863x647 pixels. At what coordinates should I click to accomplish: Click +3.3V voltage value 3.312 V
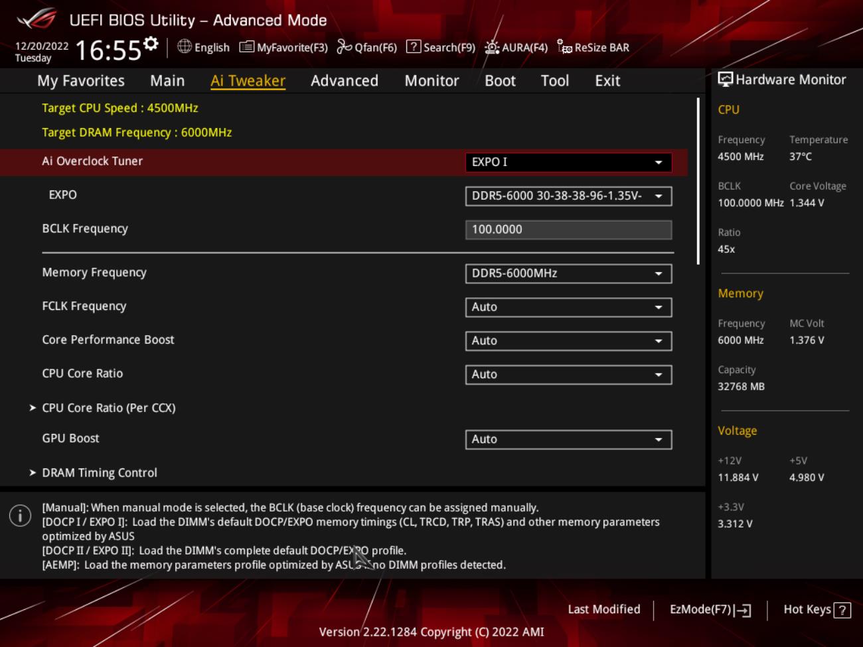click(x=735, y=524)
